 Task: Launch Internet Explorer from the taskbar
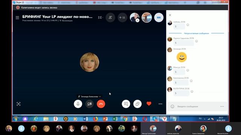coord(36,119)
